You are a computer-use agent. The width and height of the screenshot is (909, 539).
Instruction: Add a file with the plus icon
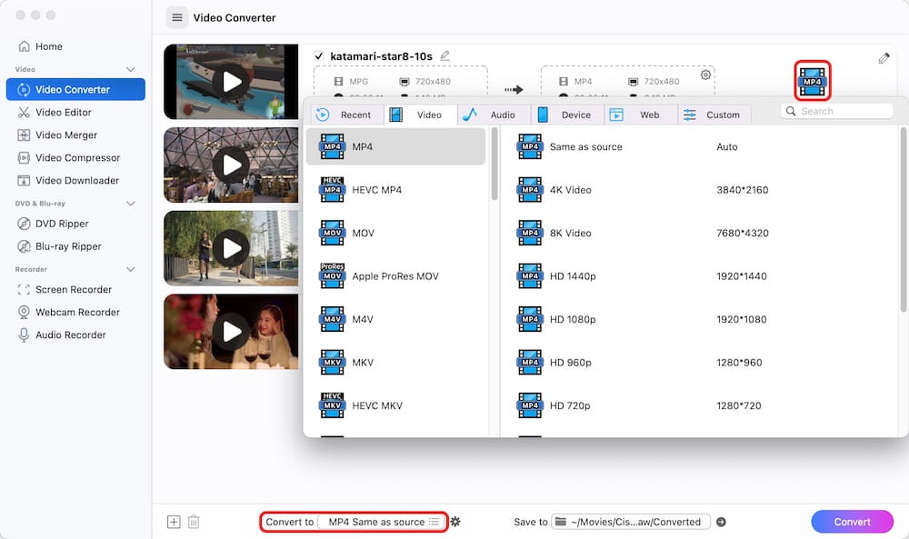coord(174,522)
